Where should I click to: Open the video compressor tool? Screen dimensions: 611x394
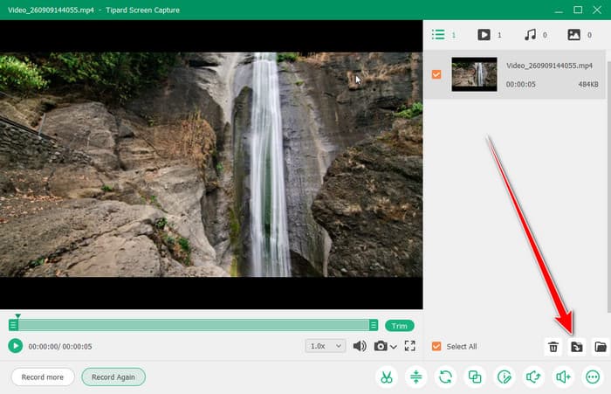pyautogui.click(x=415, y=377)
